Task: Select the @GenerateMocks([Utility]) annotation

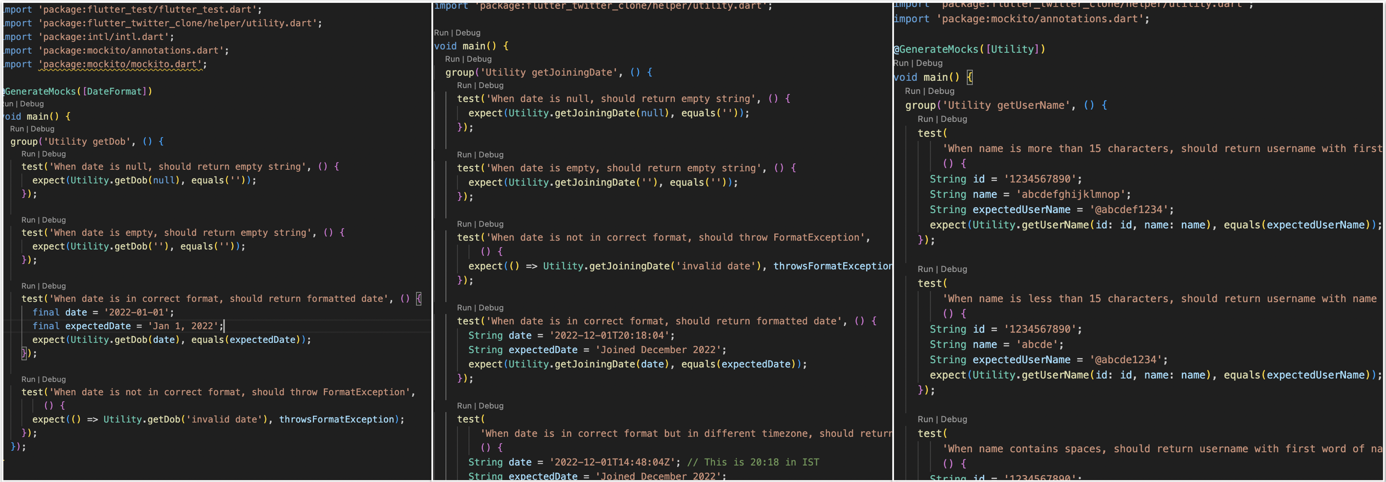Action: coord(969,49)
